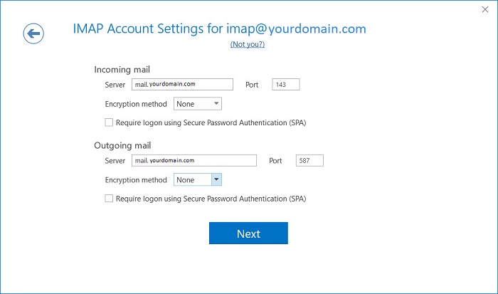Enable SPA logon for incoming mail

(109, 122)
